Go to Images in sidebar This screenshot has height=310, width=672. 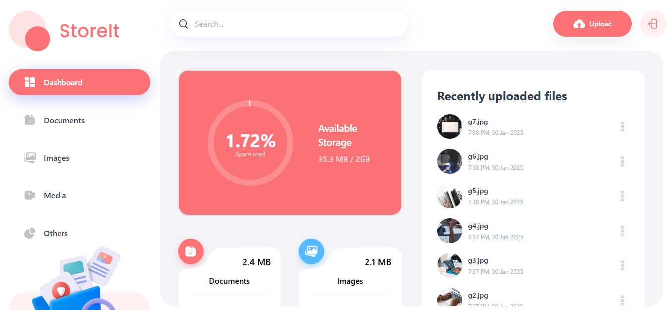click(79, 158)
